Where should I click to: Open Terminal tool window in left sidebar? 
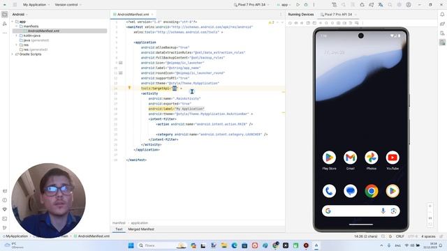click(5, 218)
